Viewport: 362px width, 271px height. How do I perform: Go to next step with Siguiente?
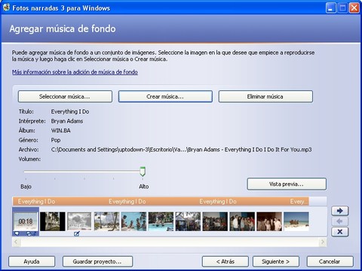[x=276, y=261]
